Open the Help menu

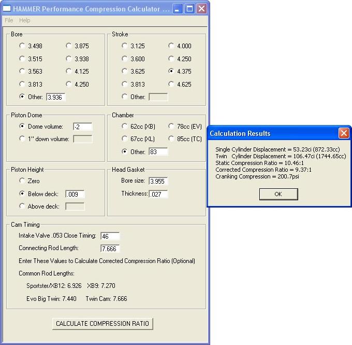(x=25, y=20)
